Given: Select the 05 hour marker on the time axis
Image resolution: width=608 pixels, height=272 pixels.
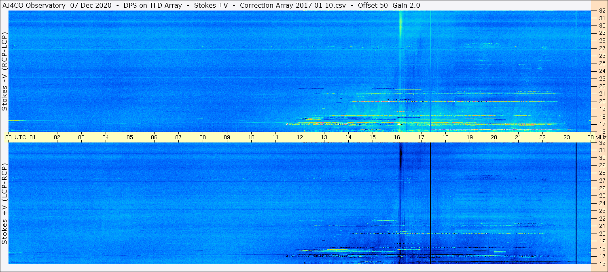Looking at the screenshot, I should click(130, 137).
